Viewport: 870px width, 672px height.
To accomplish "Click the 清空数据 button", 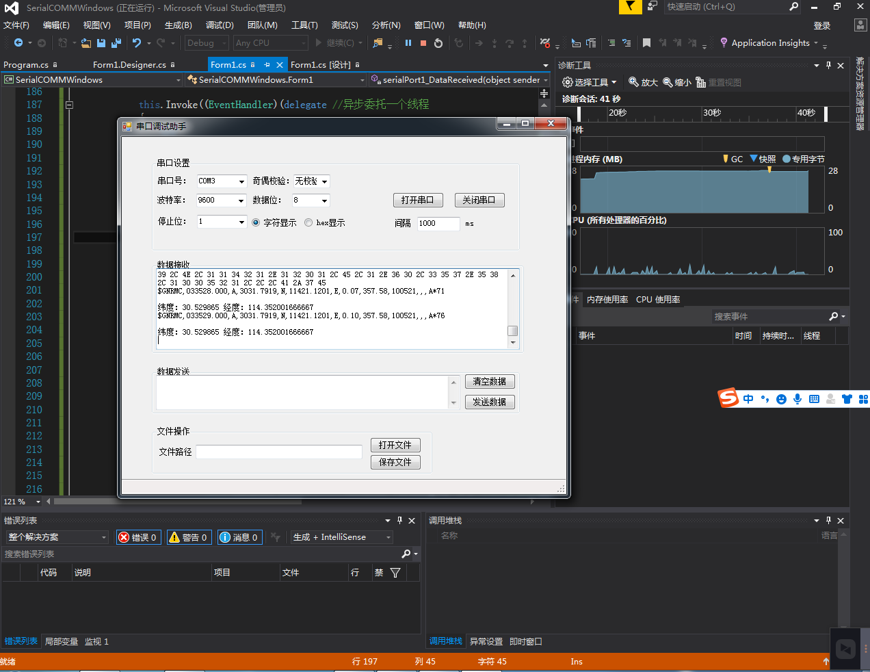I will coord(490,382).
